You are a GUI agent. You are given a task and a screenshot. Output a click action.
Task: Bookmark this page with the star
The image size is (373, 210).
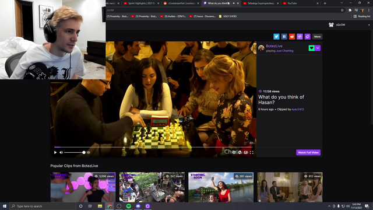tap(342, 10)
